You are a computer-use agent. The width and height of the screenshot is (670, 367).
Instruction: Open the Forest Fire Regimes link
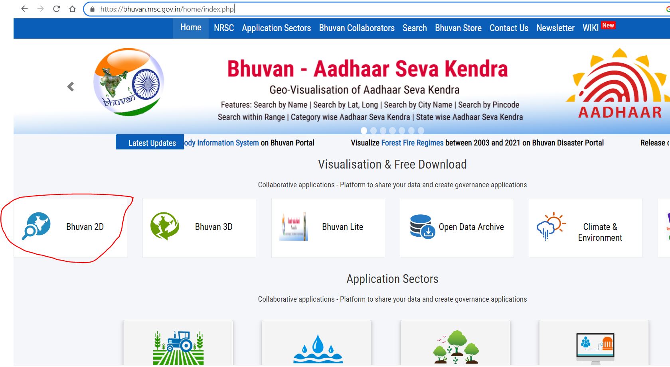coord(412,143)
